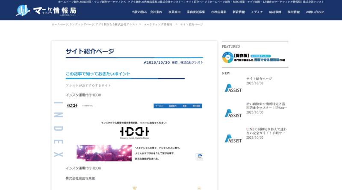Screen dimensions: 342x190
Task: Click the お問い合わせ contact link
Action: 315,12
